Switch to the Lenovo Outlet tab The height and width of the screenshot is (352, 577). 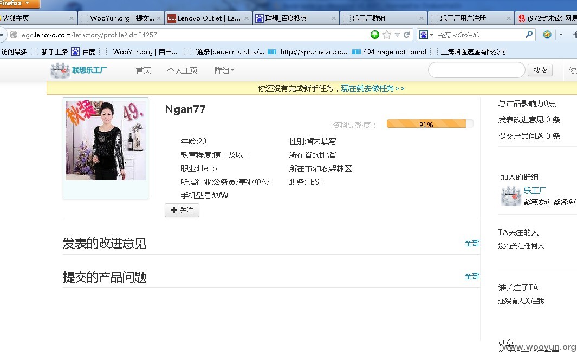click(208, 18)
